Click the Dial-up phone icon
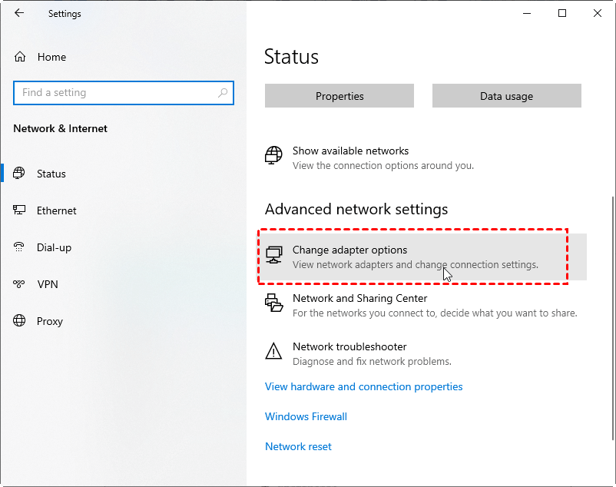 coord(19,247)
